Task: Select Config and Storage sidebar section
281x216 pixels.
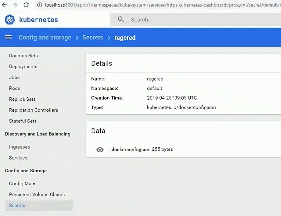Action: pyautogui.click(x=26, y=171)
